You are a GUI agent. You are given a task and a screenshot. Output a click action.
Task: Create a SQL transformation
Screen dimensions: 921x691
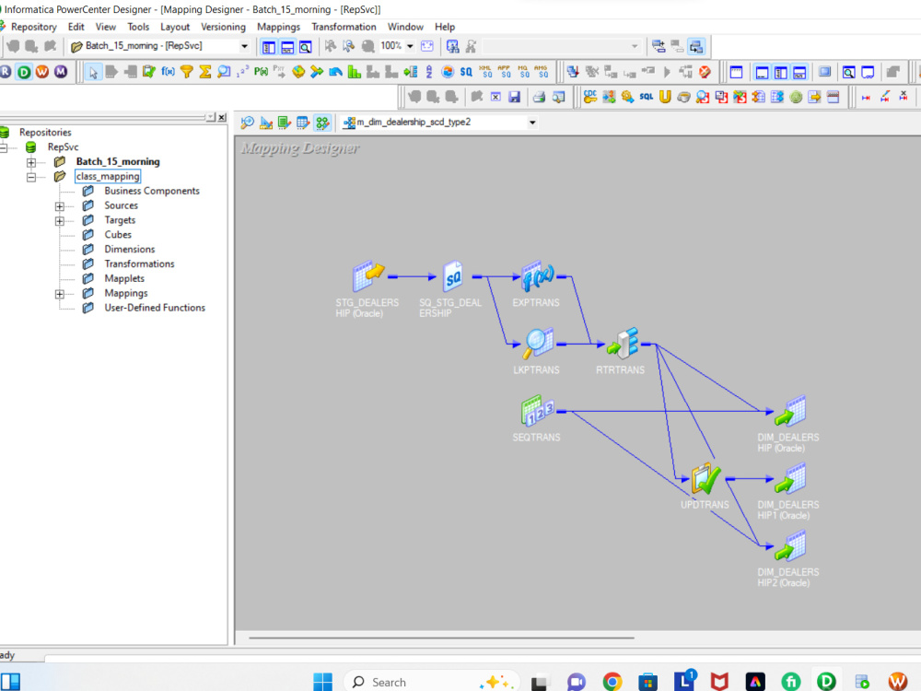(647, 97)
